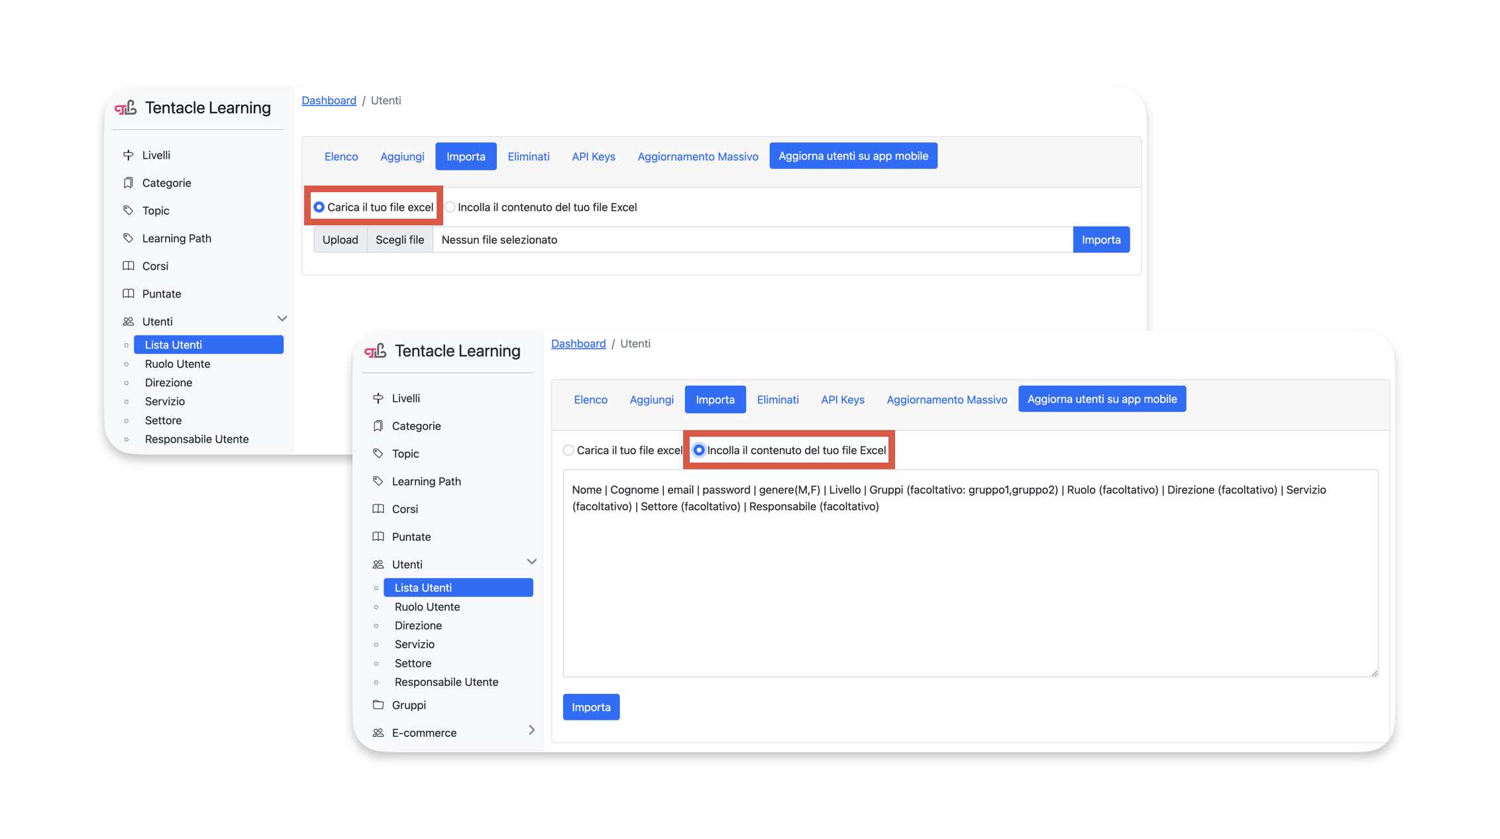Click the Learning Path tag icon in the front sidebar

(x=378, y=481)
